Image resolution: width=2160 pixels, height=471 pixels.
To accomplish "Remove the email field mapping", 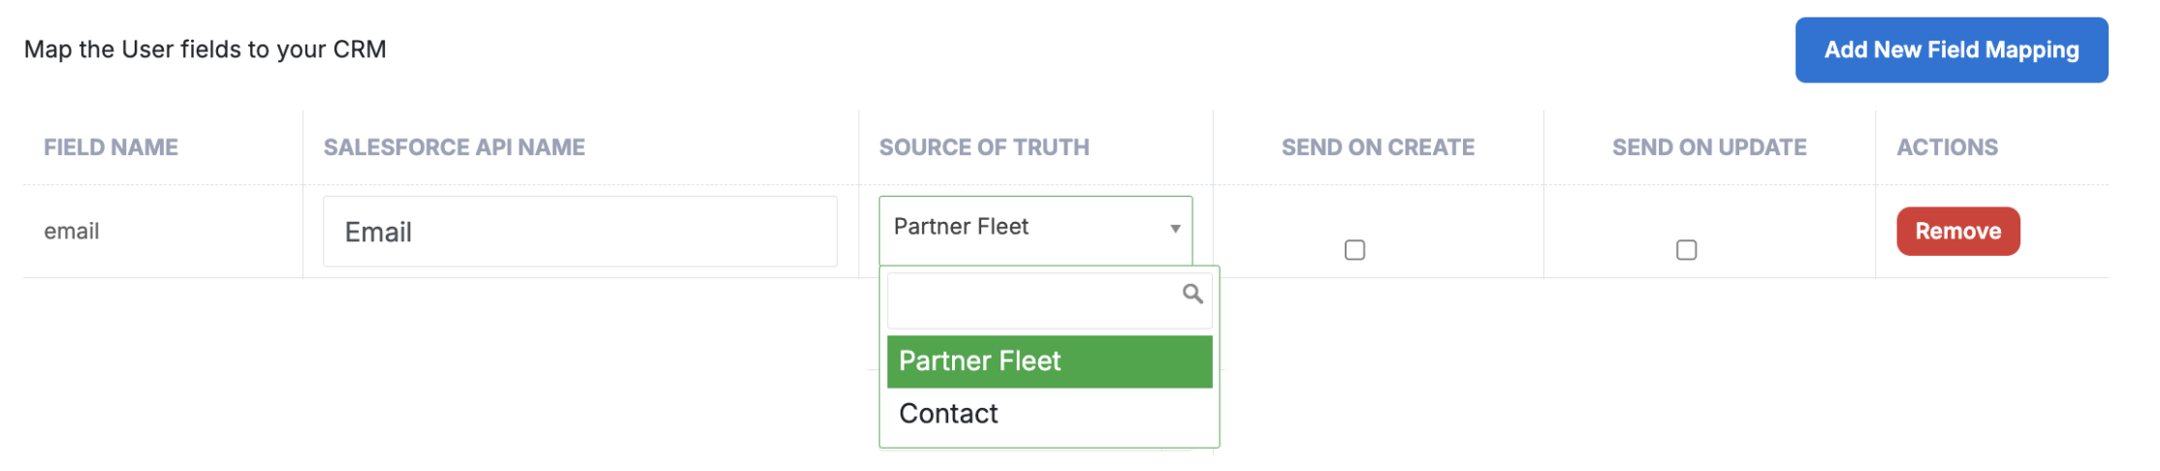I will 1957,232.
